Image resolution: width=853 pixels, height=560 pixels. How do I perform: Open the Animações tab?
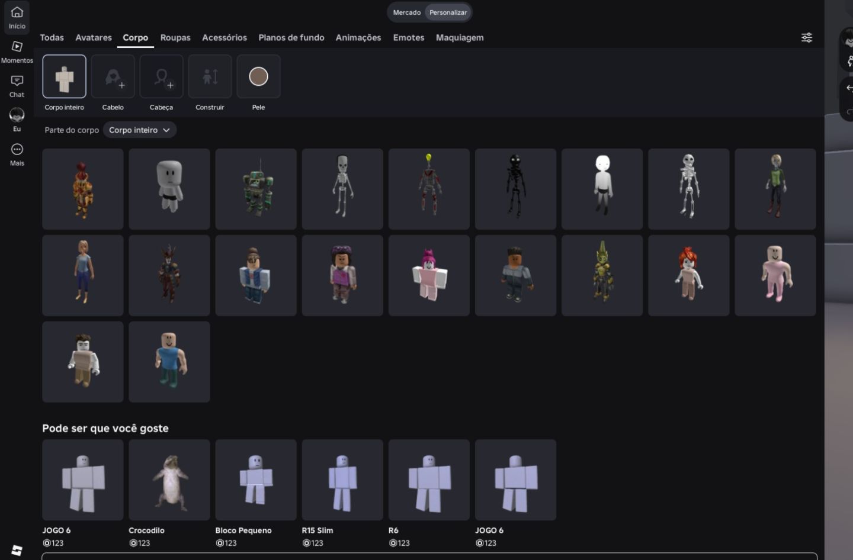coord(358,37)
